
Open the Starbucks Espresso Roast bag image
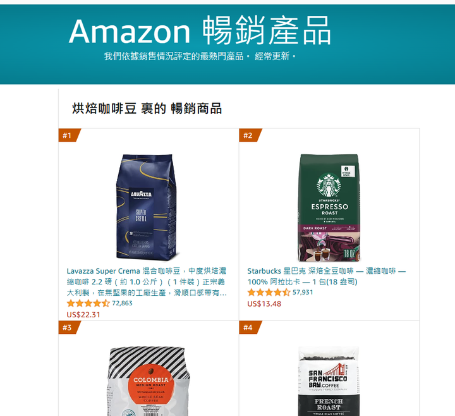(x=329, y=207)
